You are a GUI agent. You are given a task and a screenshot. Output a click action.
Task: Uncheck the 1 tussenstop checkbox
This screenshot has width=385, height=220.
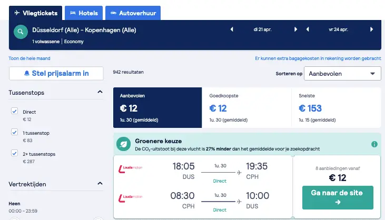(x=15, y=132)
